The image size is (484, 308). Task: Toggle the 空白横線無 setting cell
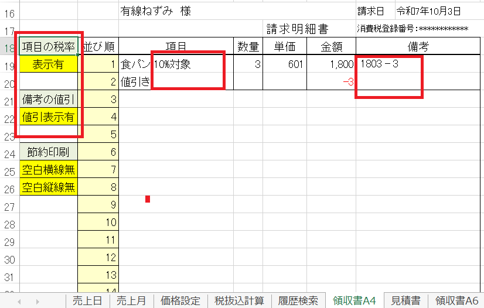[48, 170]
